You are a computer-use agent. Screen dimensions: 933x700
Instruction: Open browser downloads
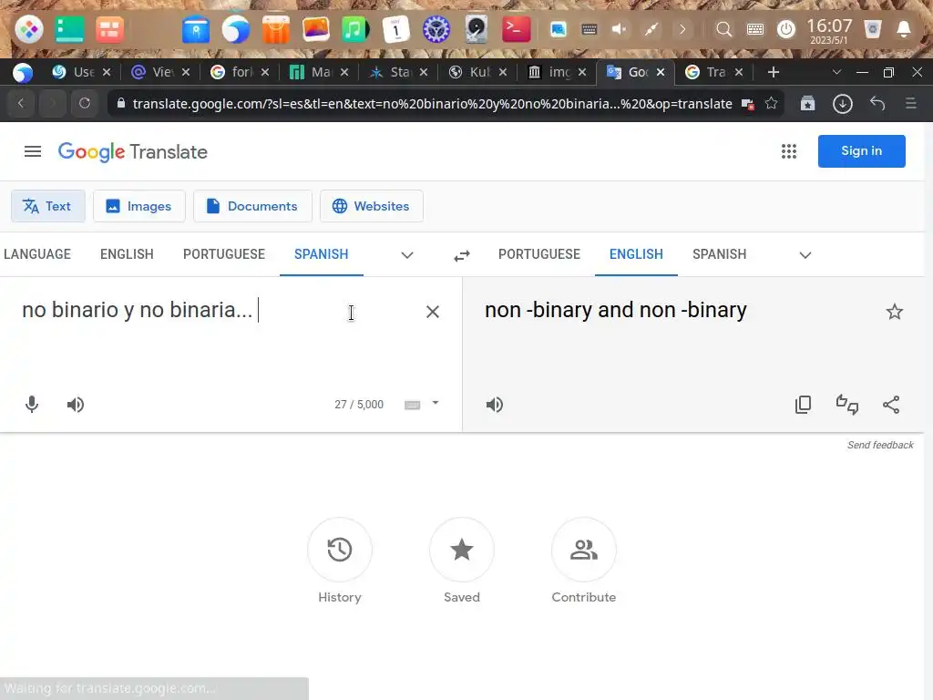pos(843,104)
